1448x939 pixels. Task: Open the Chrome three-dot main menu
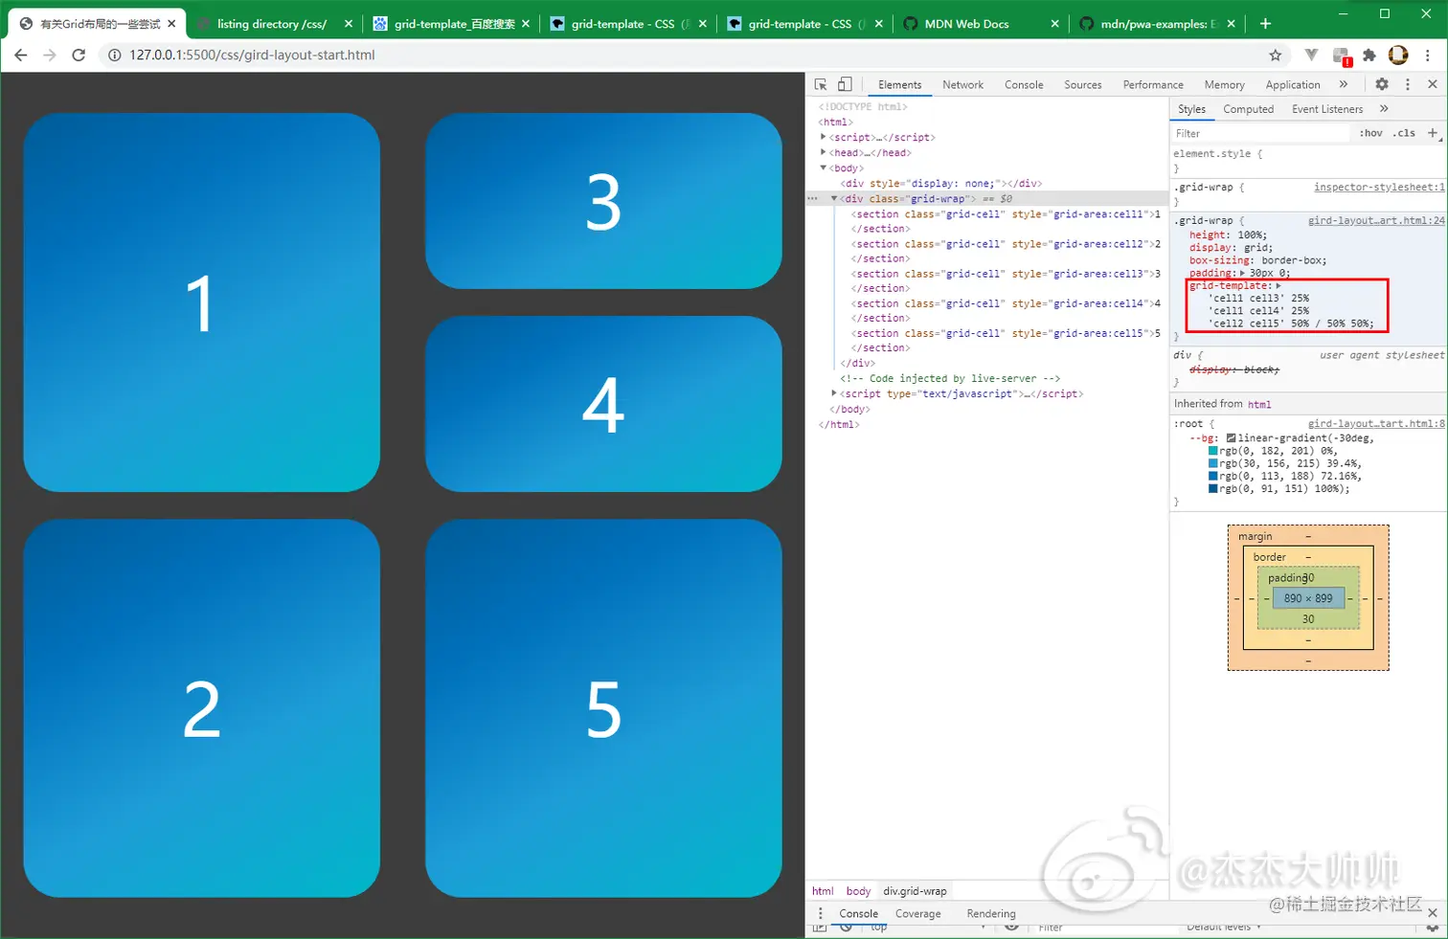pyautogui.click(x=1428, y=55)
